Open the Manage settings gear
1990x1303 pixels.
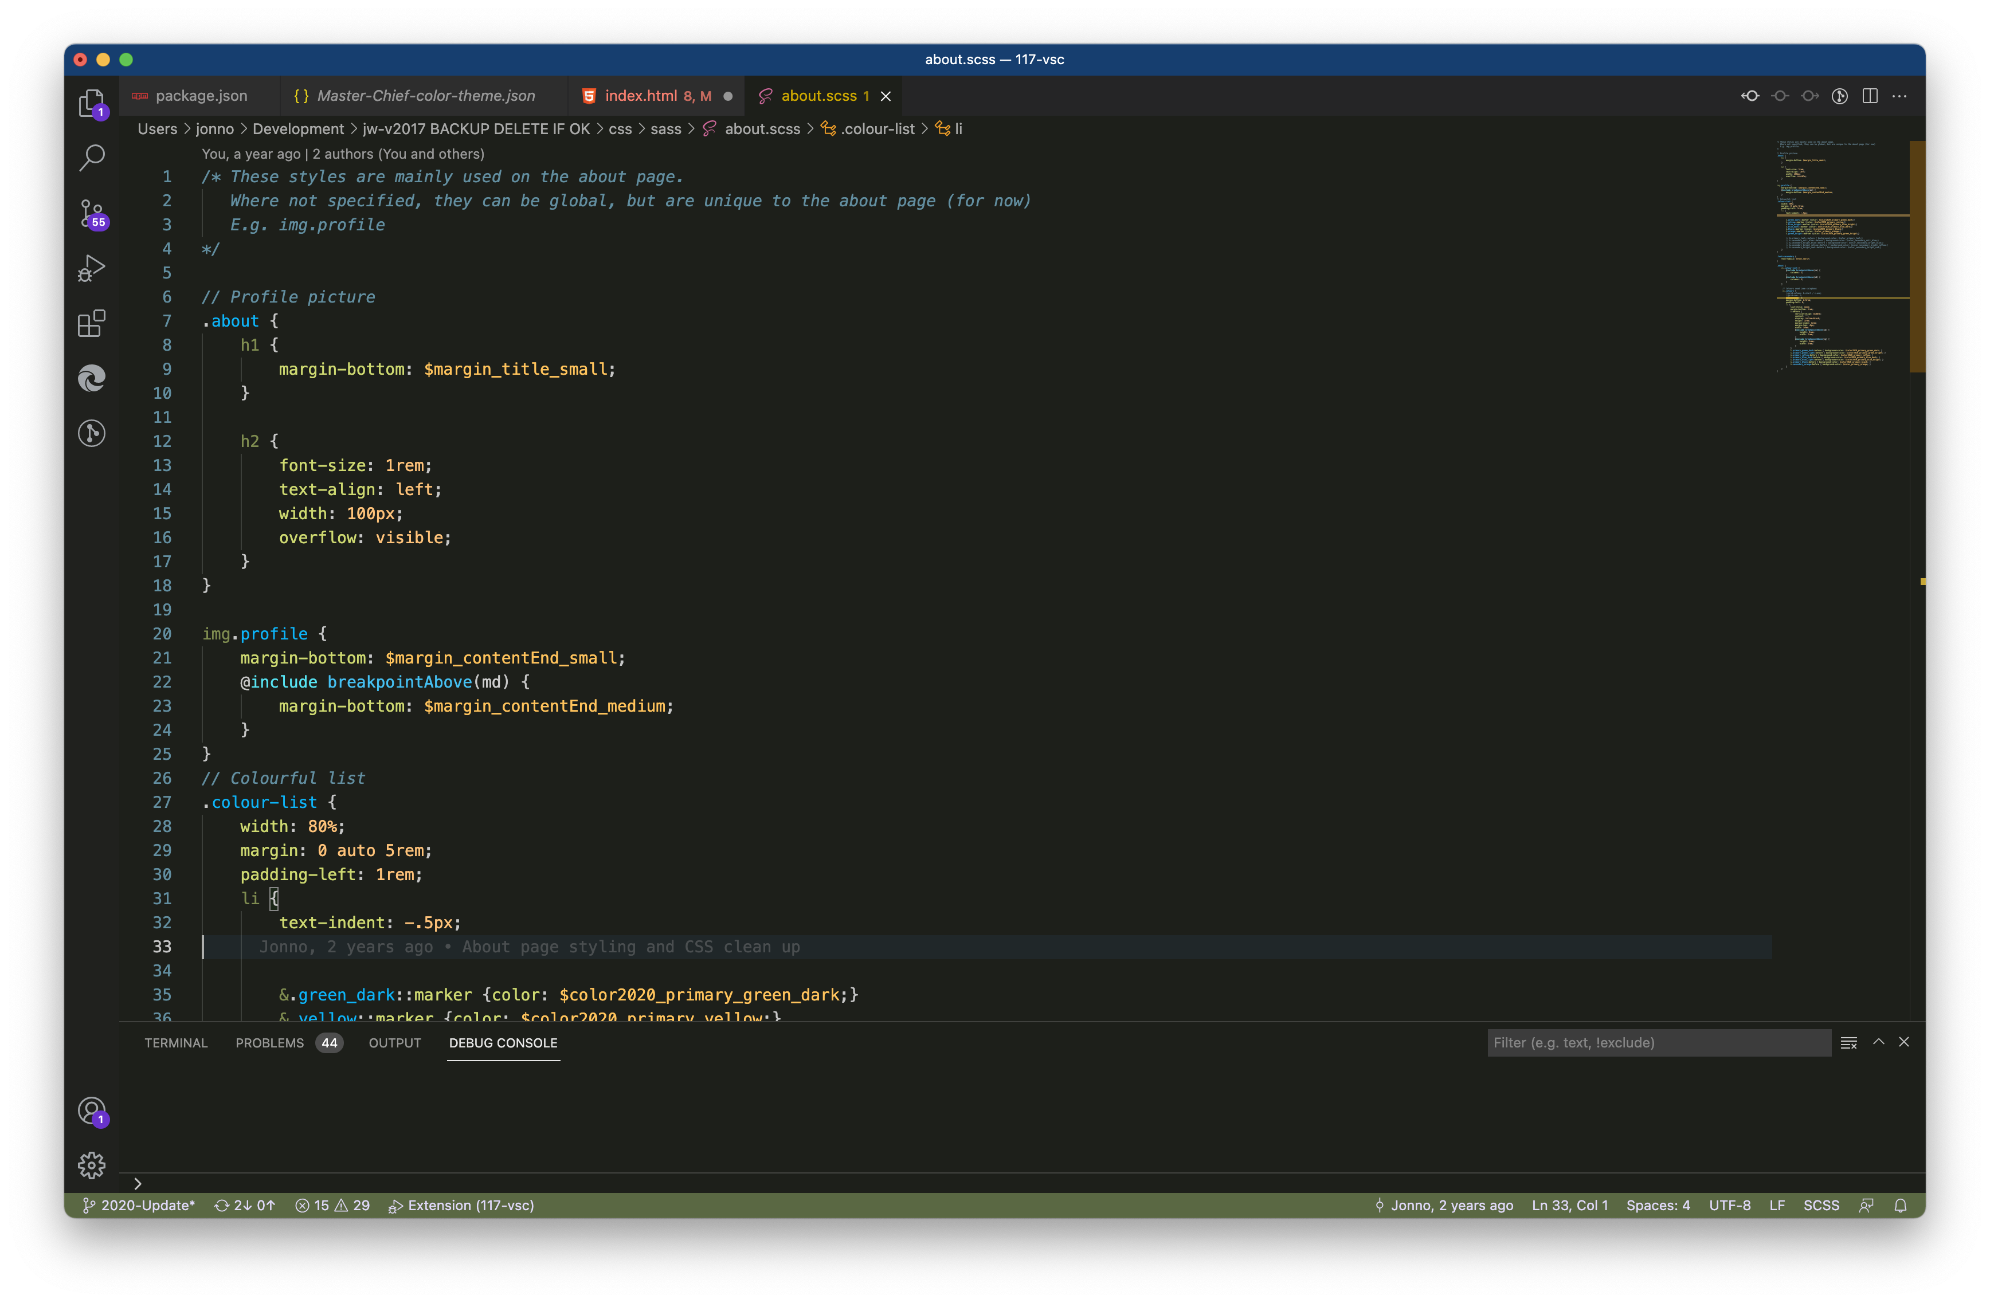(x=91, y=1165)
